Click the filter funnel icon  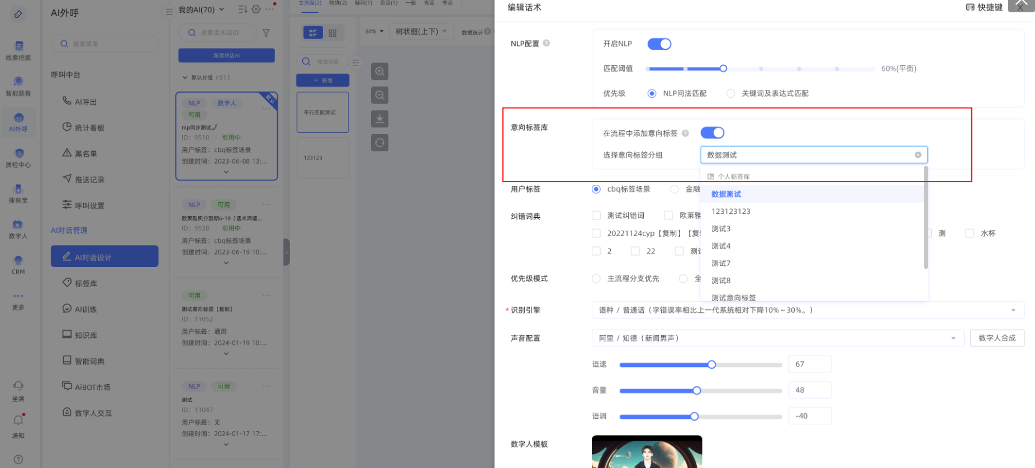tap(266, 33)
